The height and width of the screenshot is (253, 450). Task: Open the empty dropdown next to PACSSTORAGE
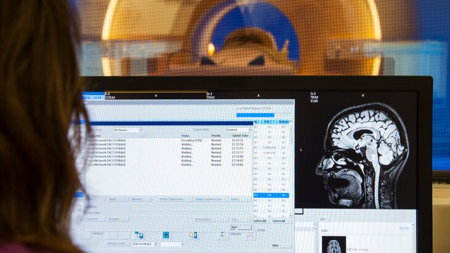tap(171, 244)
